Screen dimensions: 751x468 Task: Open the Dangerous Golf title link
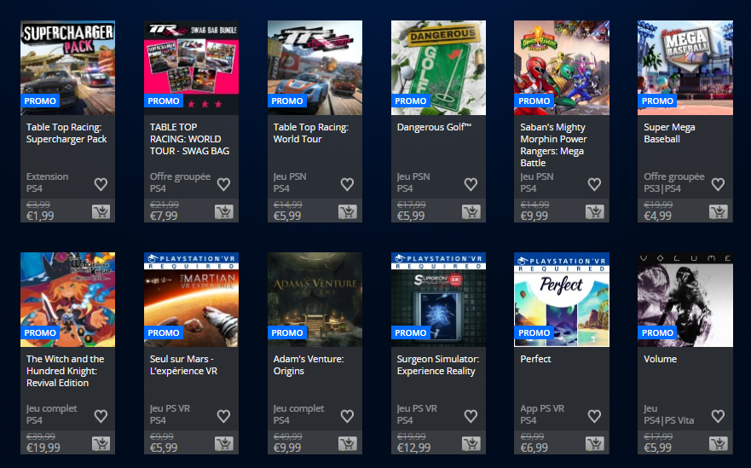[434, 127]
